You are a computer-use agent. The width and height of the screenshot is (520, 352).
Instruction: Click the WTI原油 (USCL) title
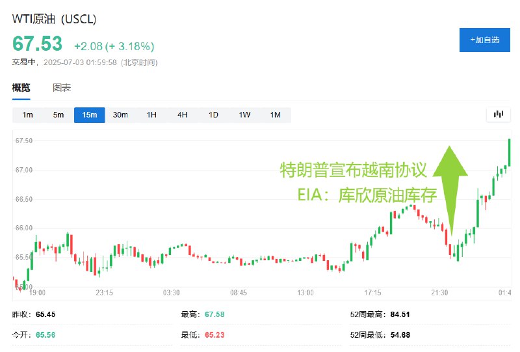click(x=54, y=19)
